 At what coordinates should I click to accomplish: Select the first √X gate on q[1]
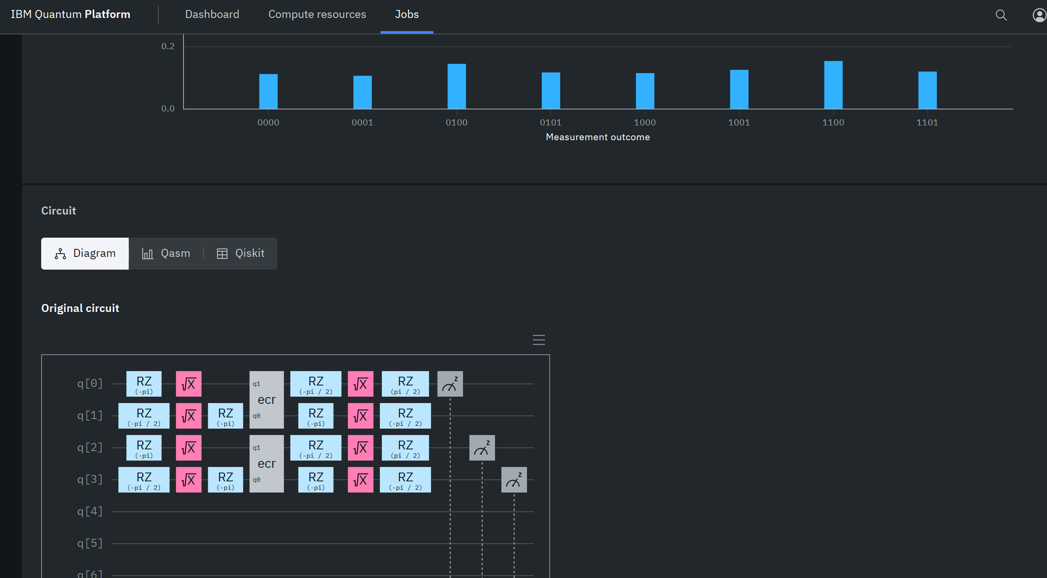(x=189, y=415)
